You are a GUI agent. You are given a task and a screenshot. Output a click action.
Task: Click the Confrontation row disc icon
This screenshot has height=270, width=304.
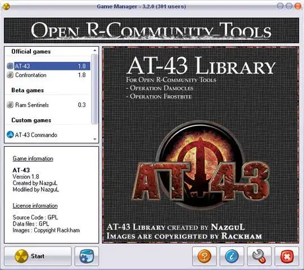[x=10, y=75]
